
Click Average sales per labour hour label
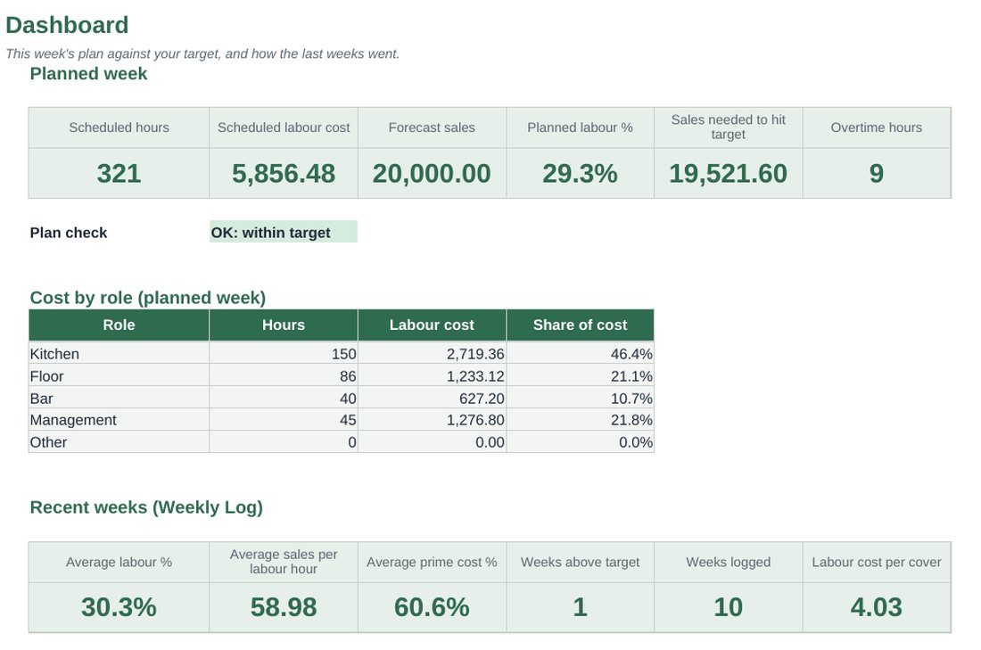(x=284, y=562)
